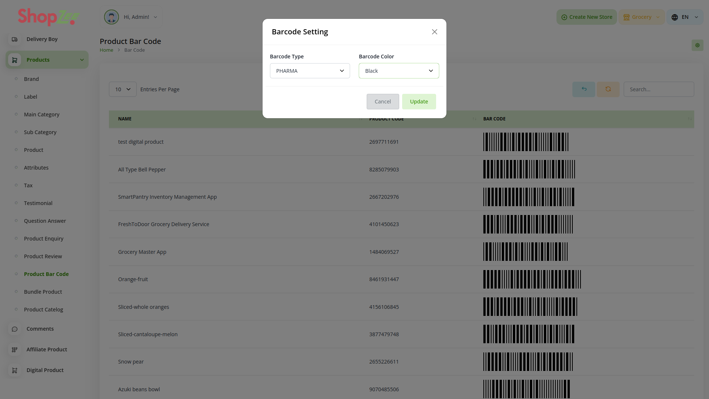Click the Home breadcrumb link
This screenshot has height=399, width=709.
pyautogui.click(x=106, y=50)
